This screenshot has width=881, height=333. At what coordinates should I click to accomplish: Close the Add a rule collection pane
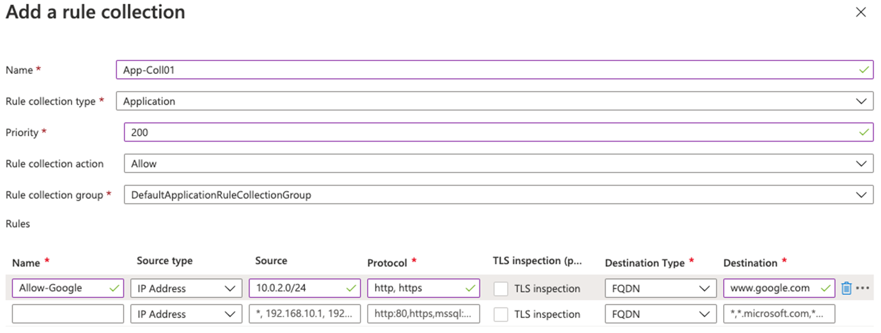point(861,12)
